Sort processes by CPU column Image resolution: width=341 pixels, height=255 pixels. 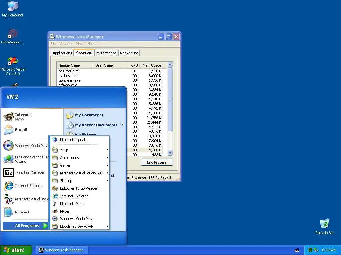coord(134,65)
